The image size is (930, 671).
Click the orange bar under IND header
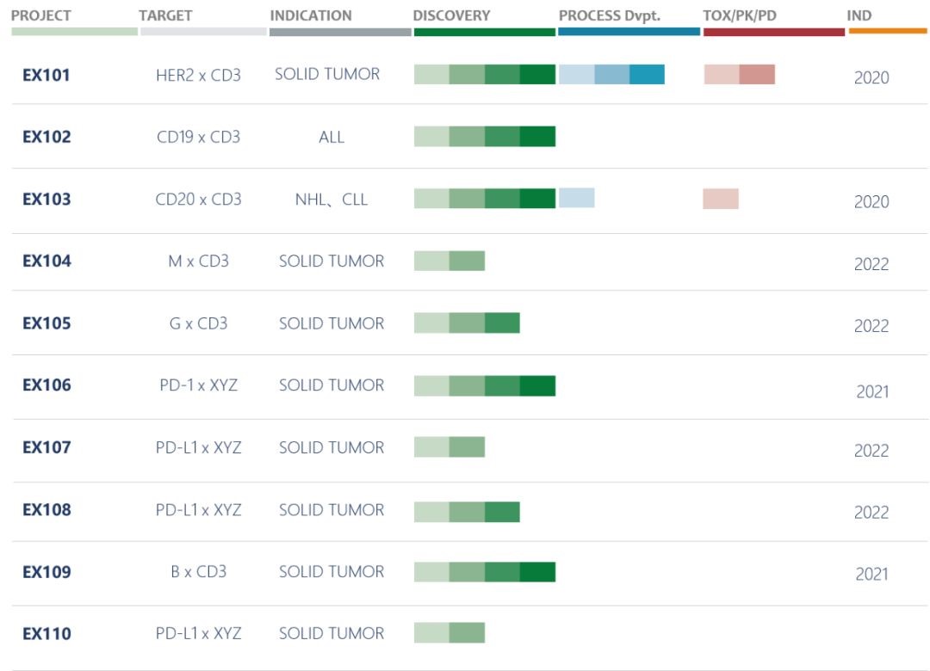pyautogui.click(x=888, y=31)
